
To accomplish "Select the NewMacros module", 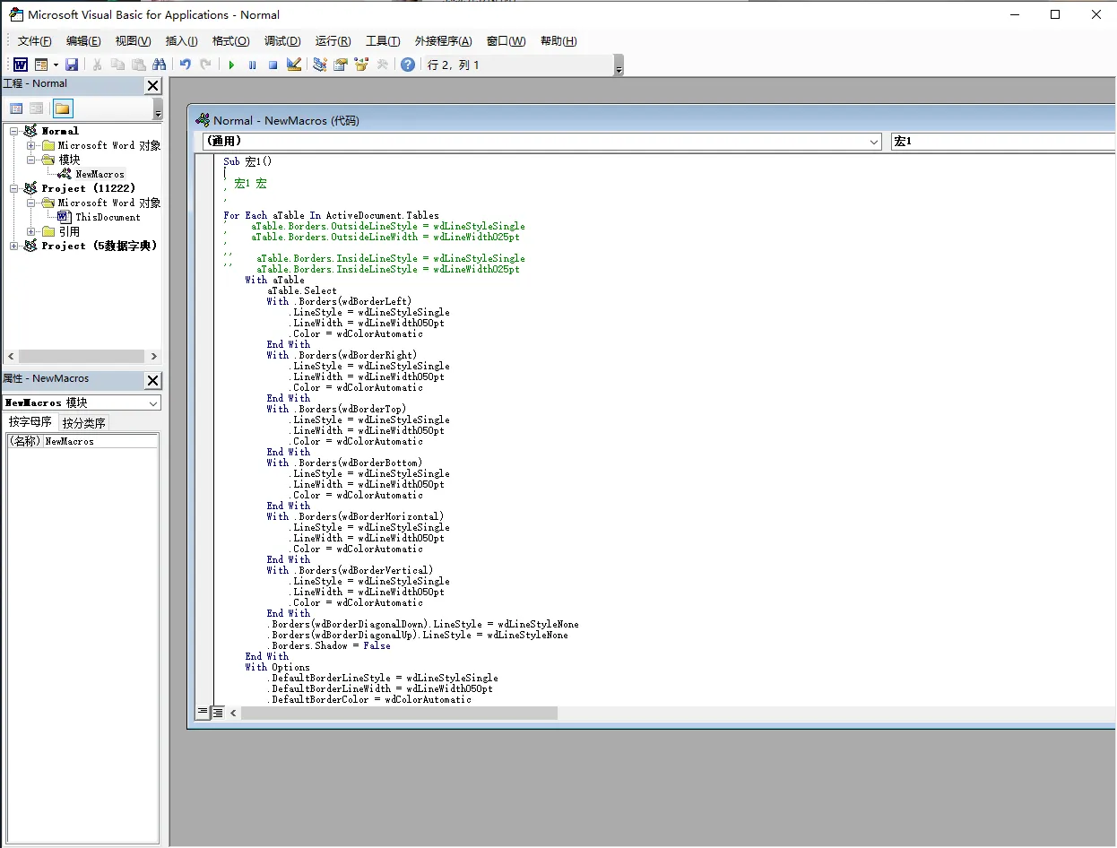I will pos(100,174).
